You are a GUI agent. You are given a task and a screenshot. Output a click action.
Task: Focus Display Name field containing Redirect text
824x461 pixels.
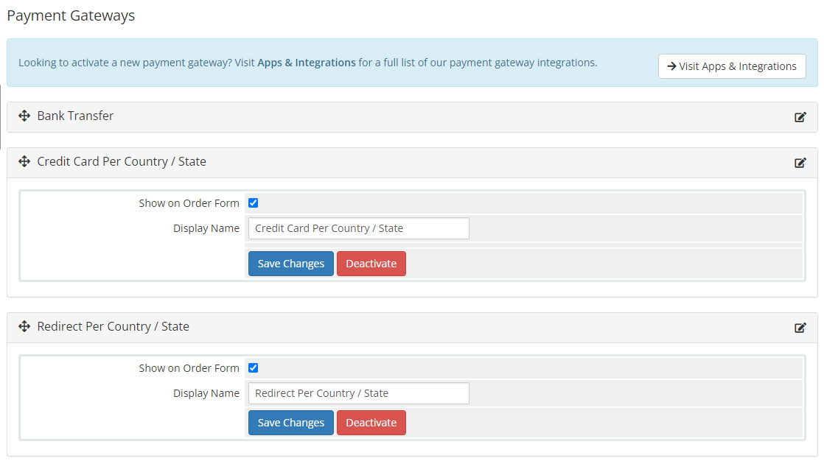tap(358, 393)
